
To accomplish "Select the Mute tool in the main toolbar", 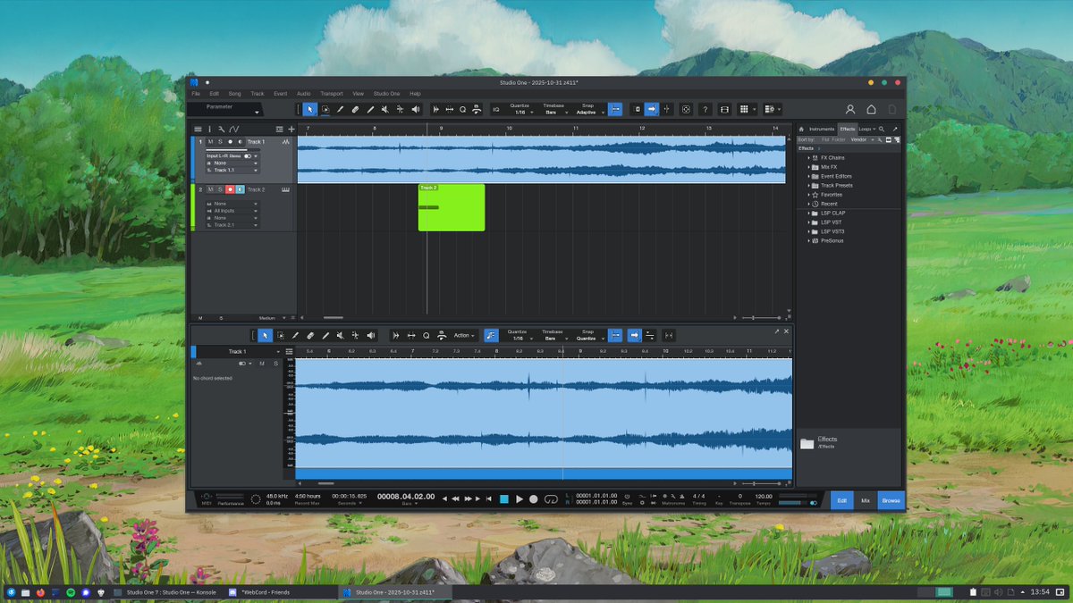I will (x=384, y=109).
